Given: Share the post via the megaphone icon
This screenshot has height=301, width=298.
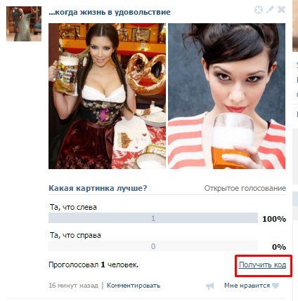Looking at the screenshot, I should click(209, 286).
